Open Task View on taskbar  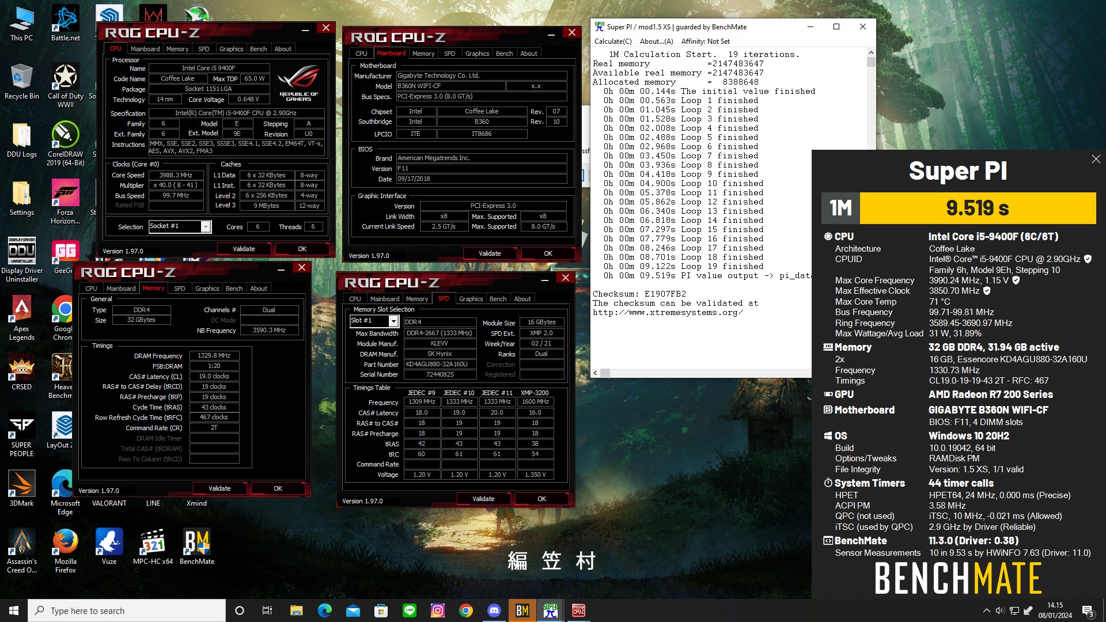(x=267, y=610)
